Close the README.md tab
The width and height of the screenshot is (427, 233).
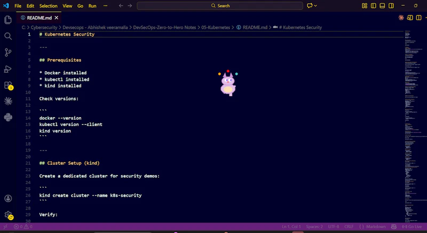pyautogui.click(x=57, y=18)
